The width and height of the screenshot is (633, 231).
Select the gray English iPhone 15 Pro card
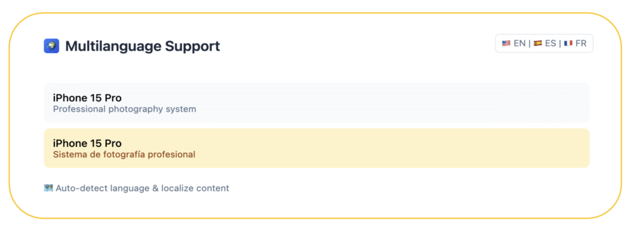[316, 103]
